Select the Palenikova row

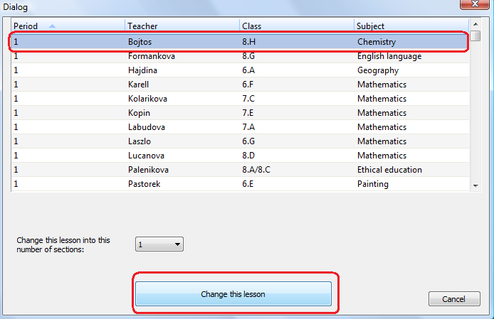240,170
